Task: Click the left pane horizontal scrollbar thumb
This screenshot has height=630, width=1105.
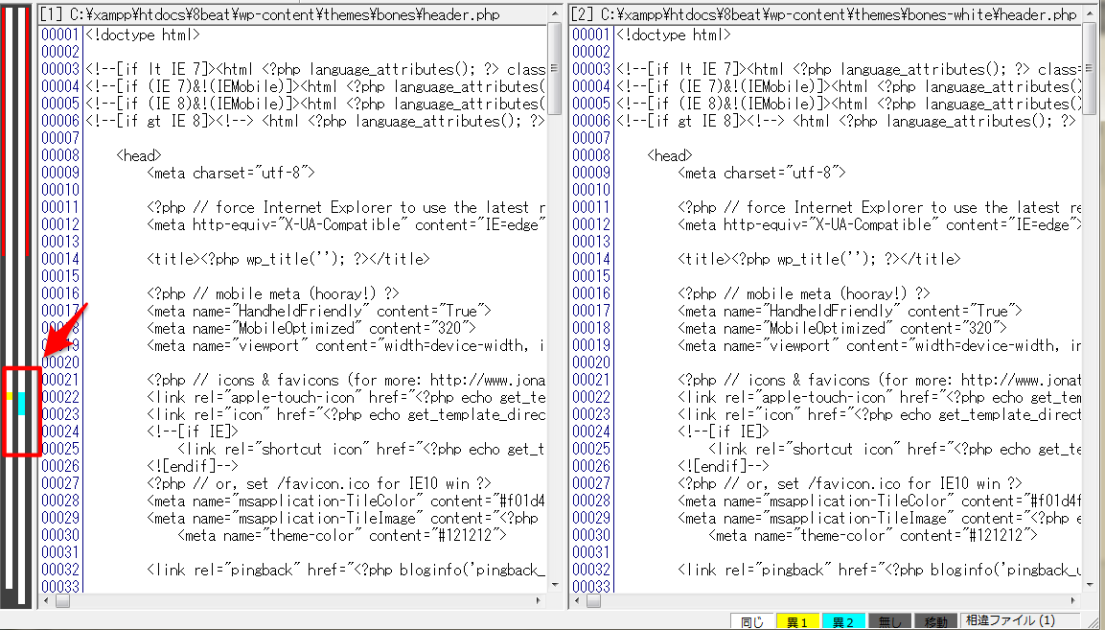Action: point(63,601)
